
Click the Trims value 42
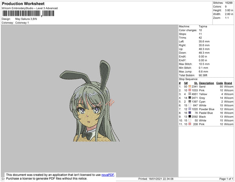pos(201,38)
